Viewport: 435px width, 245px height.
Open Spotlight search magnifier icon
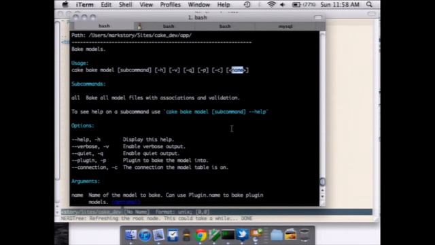click(369, 5)
